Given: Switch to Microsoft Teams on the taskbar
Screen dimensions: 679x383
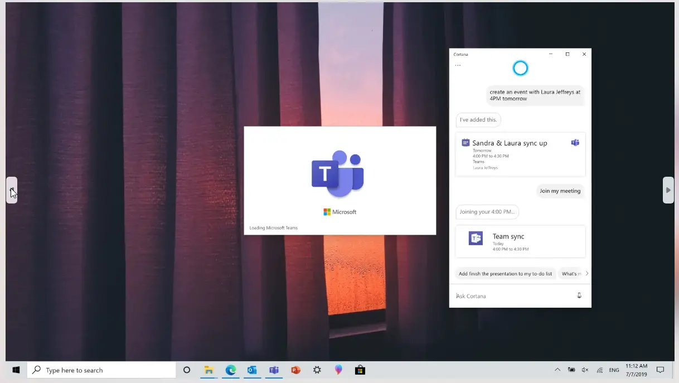Looking at the screenshot, I should click(x=274, y=370).
